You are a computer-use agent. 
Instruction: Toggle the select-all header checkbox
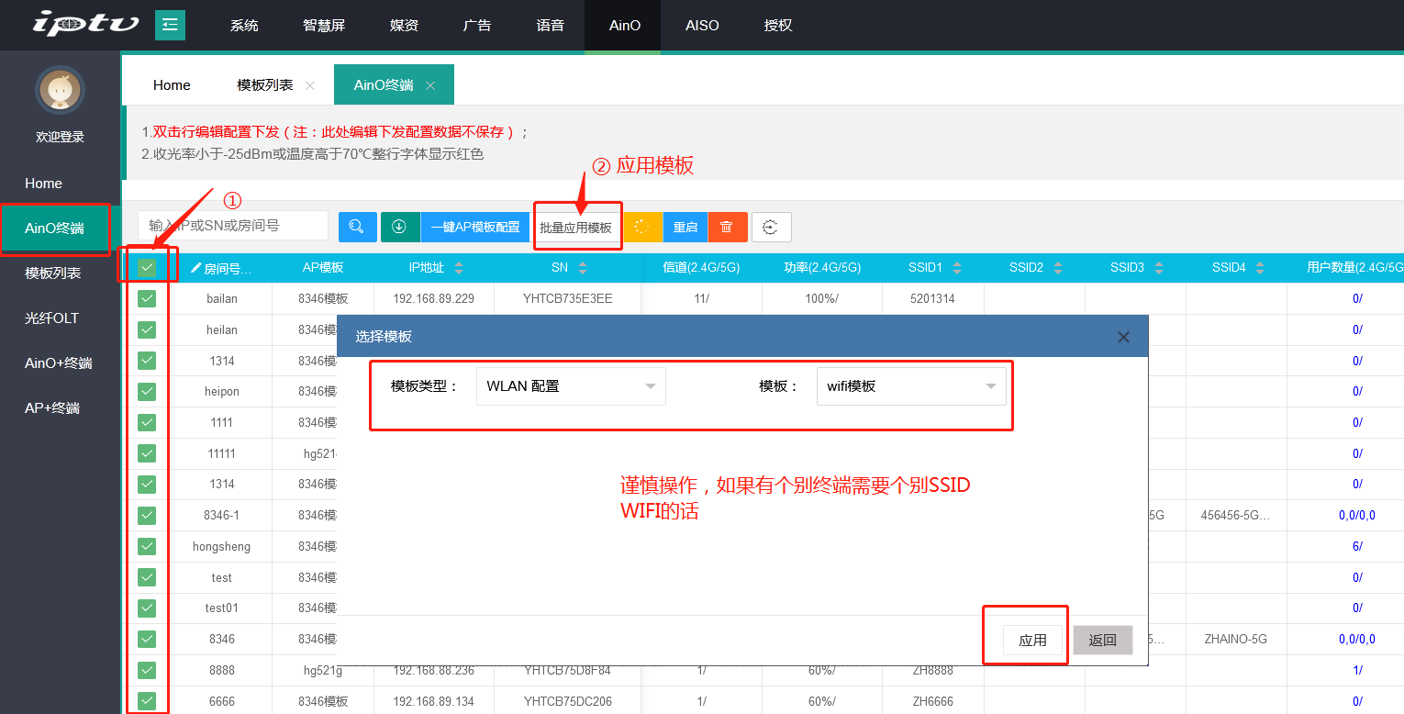147,268
